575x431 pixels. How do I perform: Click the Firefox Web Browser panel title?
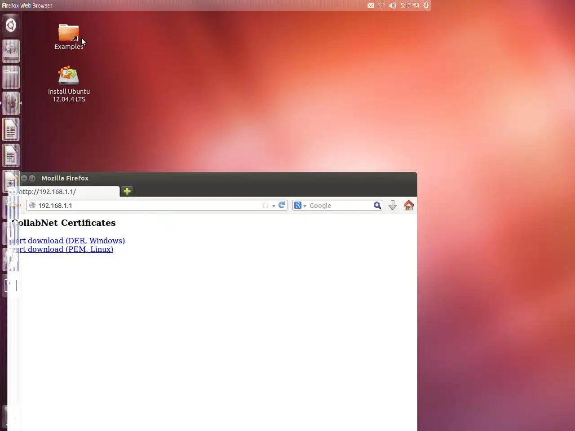(27, 5)
